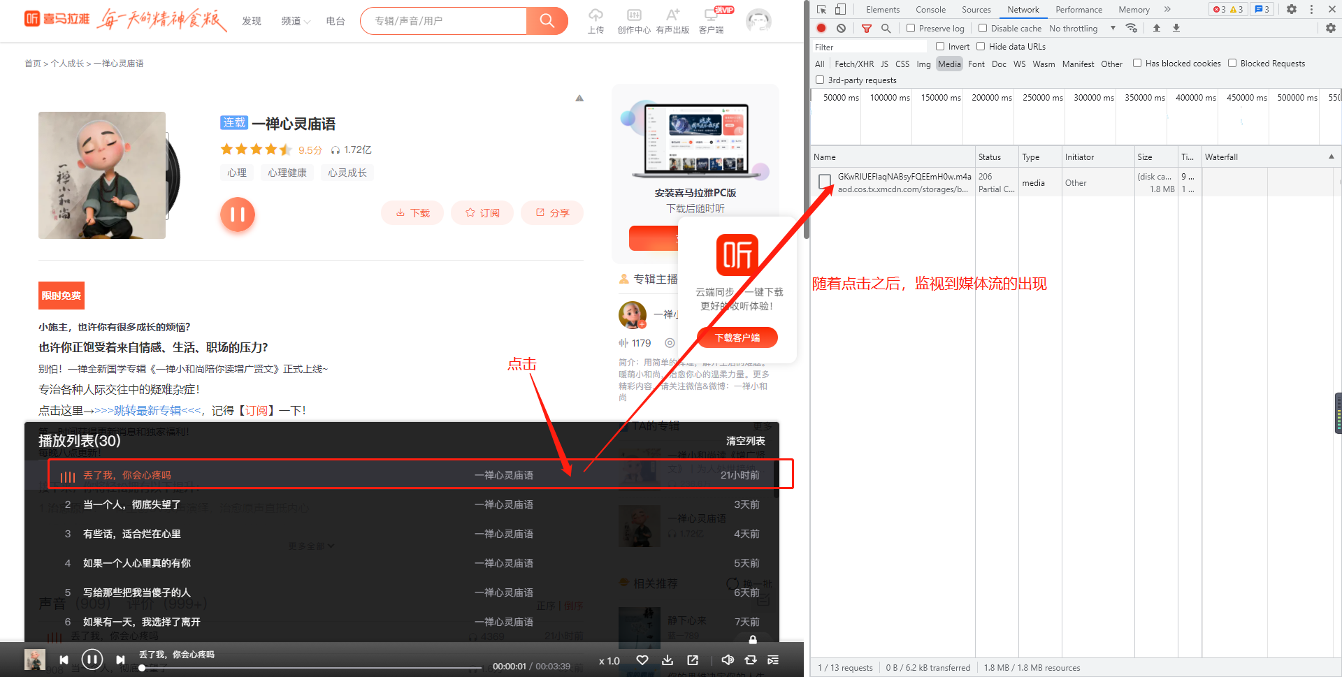Subscribe to the album via 订阅 button

(482, 212)
